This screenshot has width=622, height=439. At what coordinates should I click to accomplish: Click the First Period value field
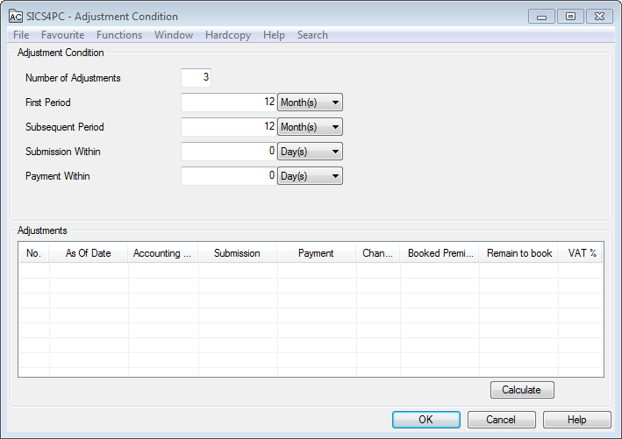click(228, 103)
